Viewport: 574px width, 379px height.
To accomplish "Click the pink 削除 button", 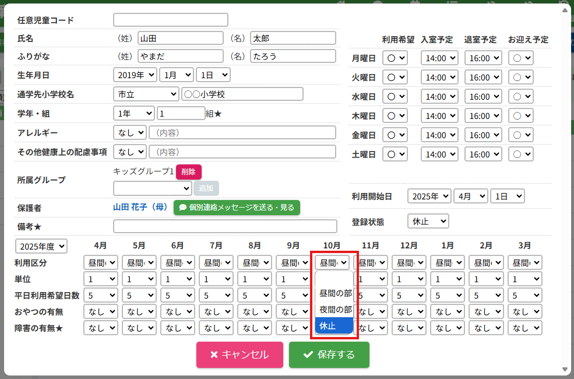I will [188, 172].
